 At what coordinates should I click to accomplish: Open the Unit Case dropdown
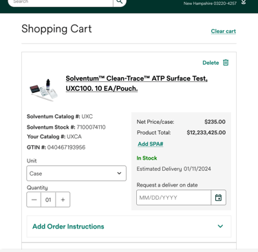(x=76, y=174)
